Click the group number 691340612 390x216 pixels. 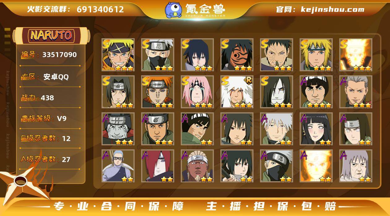[100, 9]
